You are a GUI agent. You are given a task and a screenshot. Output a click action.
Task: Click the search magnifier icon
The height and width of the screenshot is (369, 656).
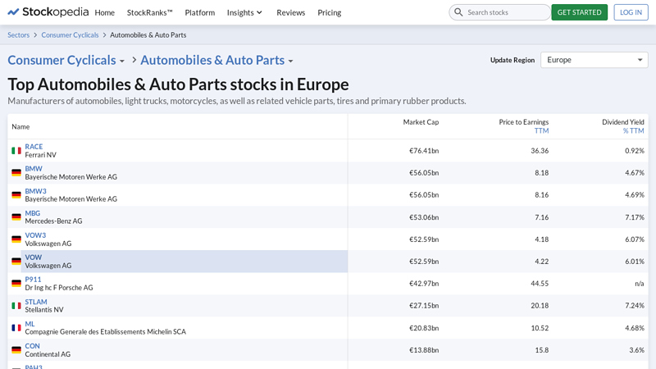tap(458, 12)
